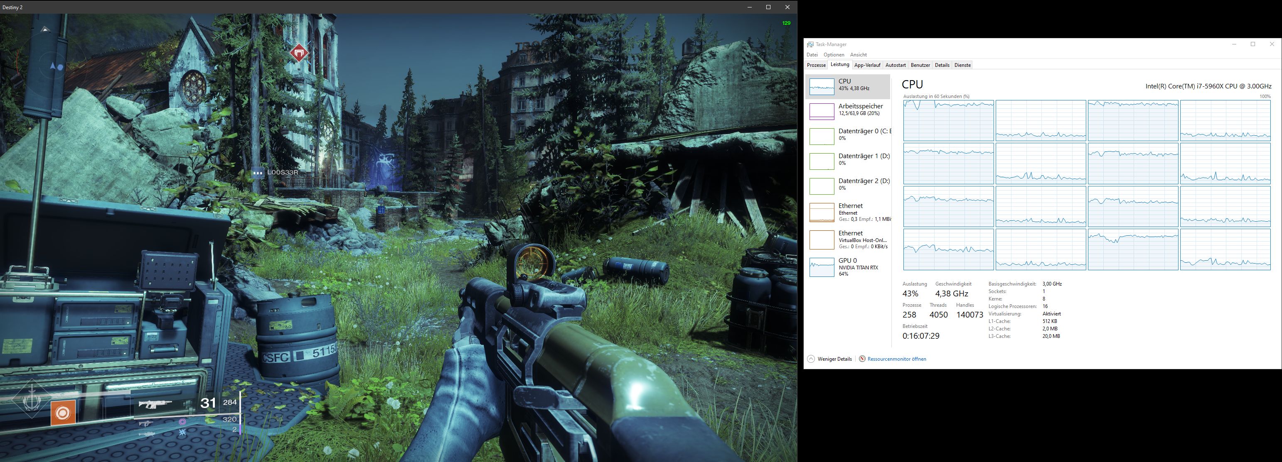The height and width of the screenshot is (462, 1282).
Task: Switch to the Autostart tab
Action: (895, 65)
